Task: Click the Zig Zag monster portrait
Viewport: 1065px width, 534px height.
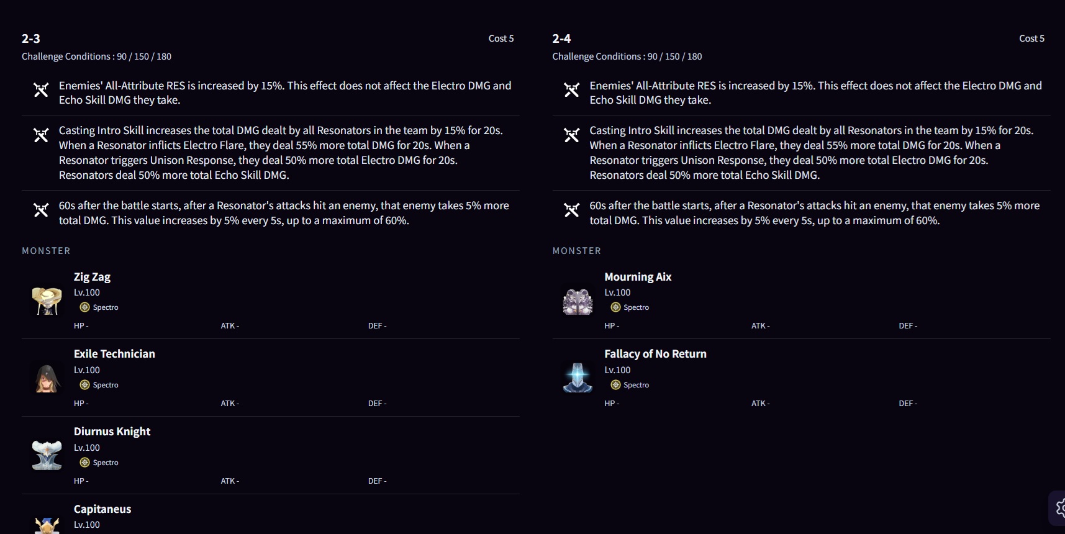Action: coord(47,301)
